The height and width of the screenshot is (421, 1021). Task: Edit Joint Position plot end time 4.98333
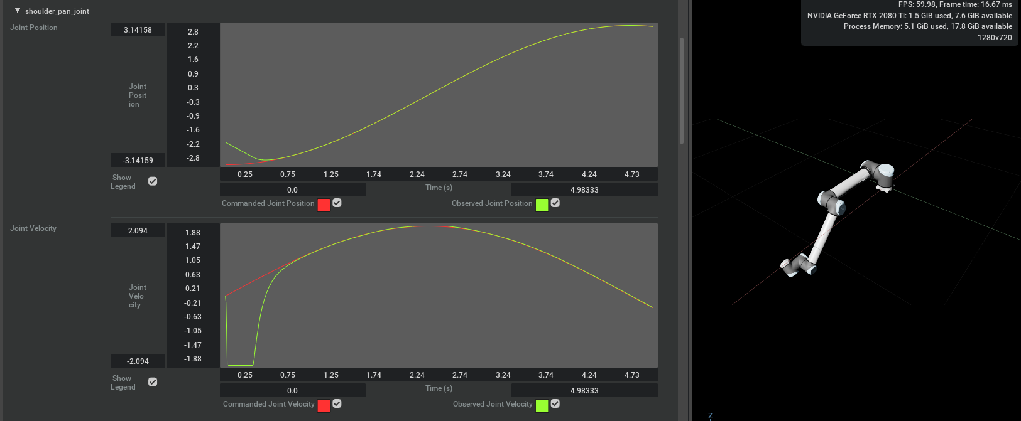(584, 189)
